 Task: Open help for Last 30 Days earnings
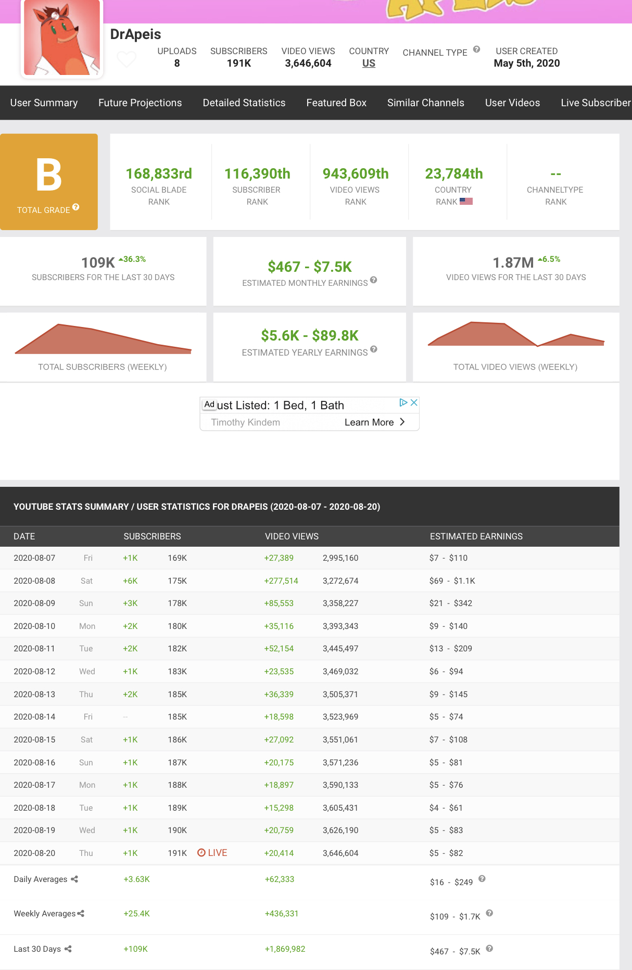[x=489, y=949]
